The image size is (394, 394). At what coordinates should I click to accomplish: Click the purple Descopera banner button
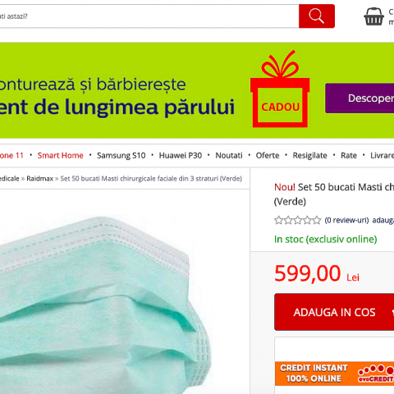pos(360,98)
